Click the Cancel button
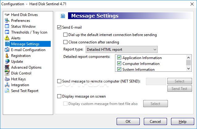This screenshot has height=129, width=197. point(155,122)
